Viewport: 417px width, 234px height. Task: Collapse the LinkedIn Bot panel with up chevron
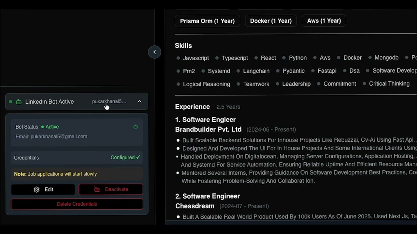point(139,101)
